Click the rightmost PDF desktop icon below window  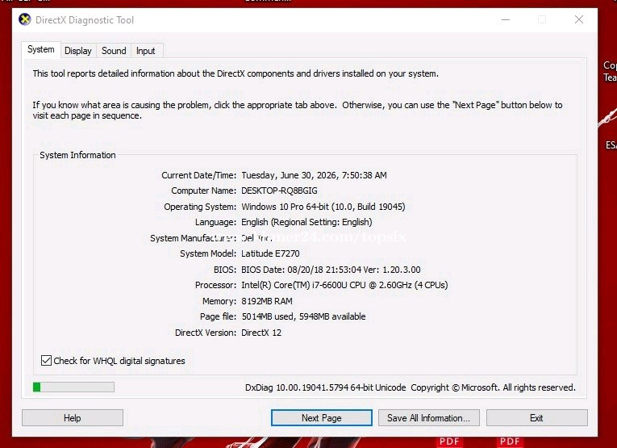[510, 441]
